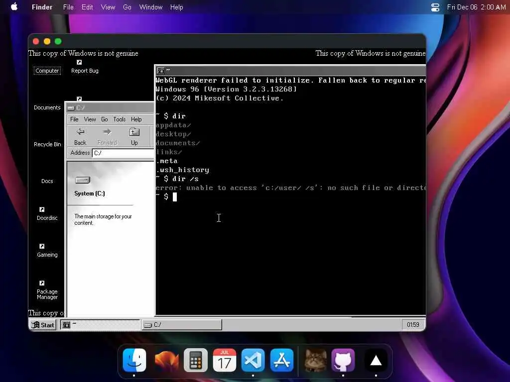This screenshot has height=382, width=510.
Task: Click the date and time in the menu bar
Action: click(x=476, y=7)
